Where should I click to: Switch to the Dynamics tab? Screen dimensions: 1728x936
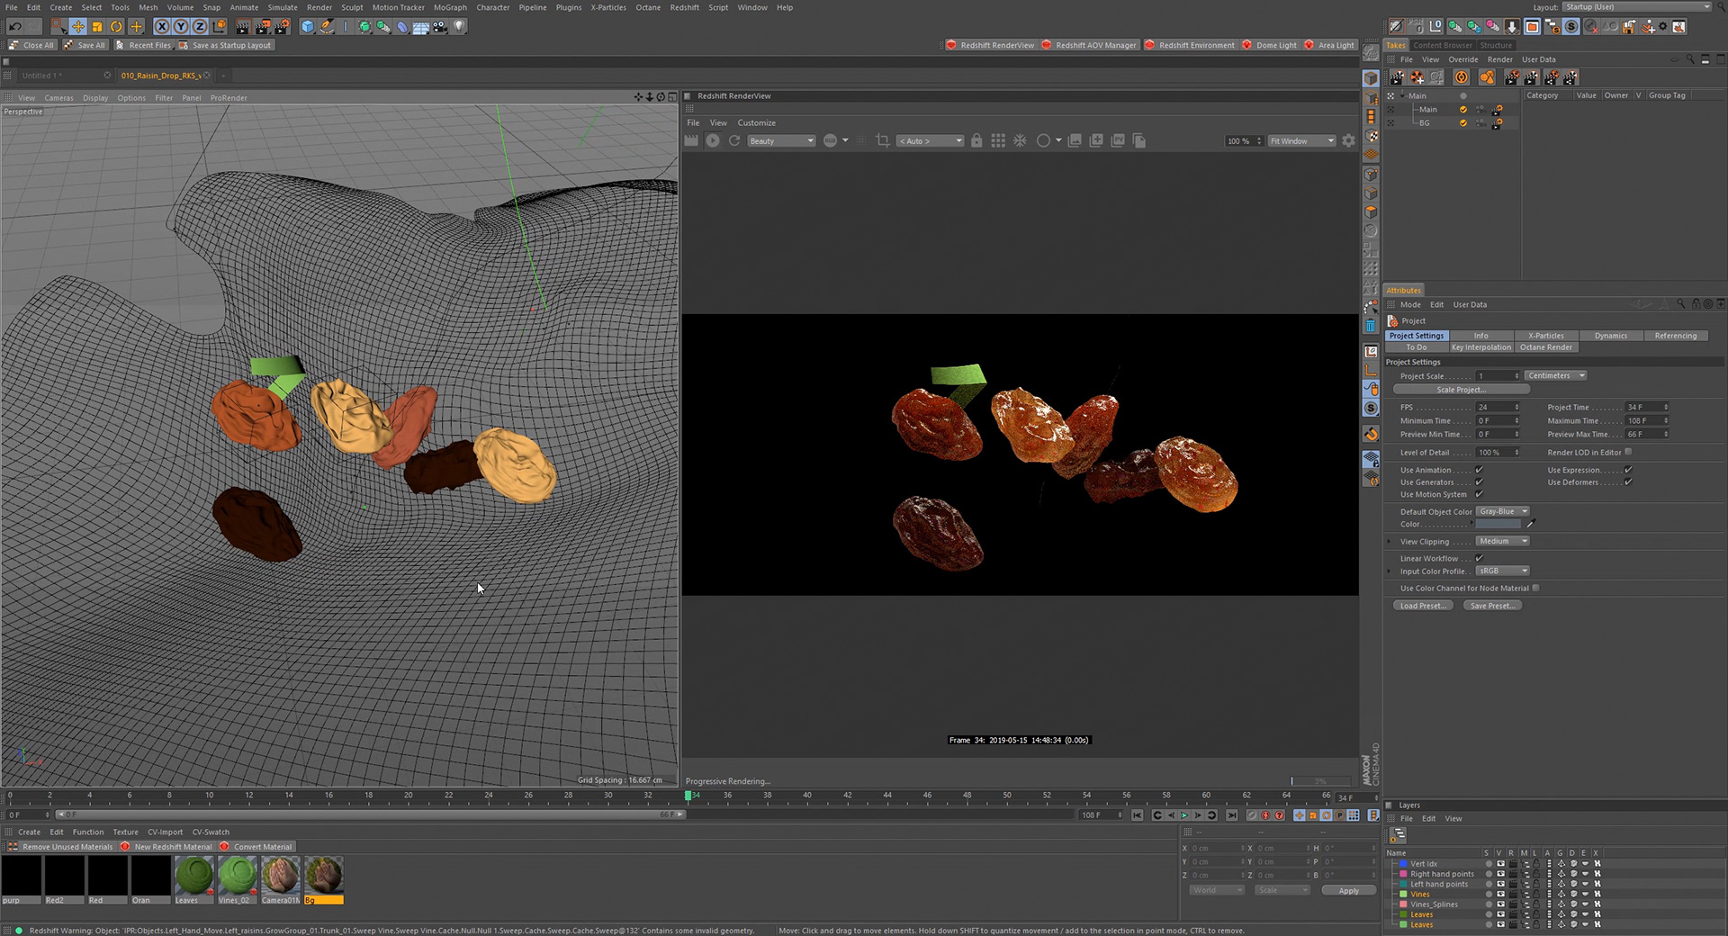(x=1610, y=336)
